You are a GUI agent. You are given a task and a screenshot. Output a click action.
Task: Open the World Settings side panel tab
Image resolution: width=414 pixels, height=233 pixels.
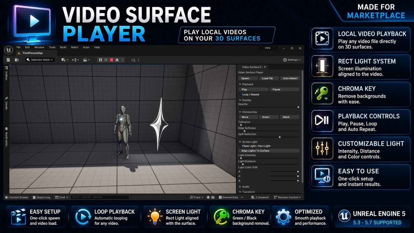[x=6, y=138]
